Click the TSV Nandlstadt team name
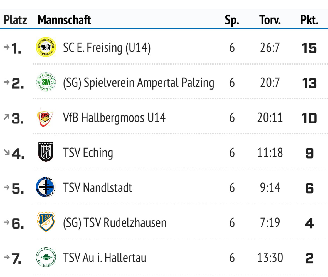The image size is (328, 277). 97,187
